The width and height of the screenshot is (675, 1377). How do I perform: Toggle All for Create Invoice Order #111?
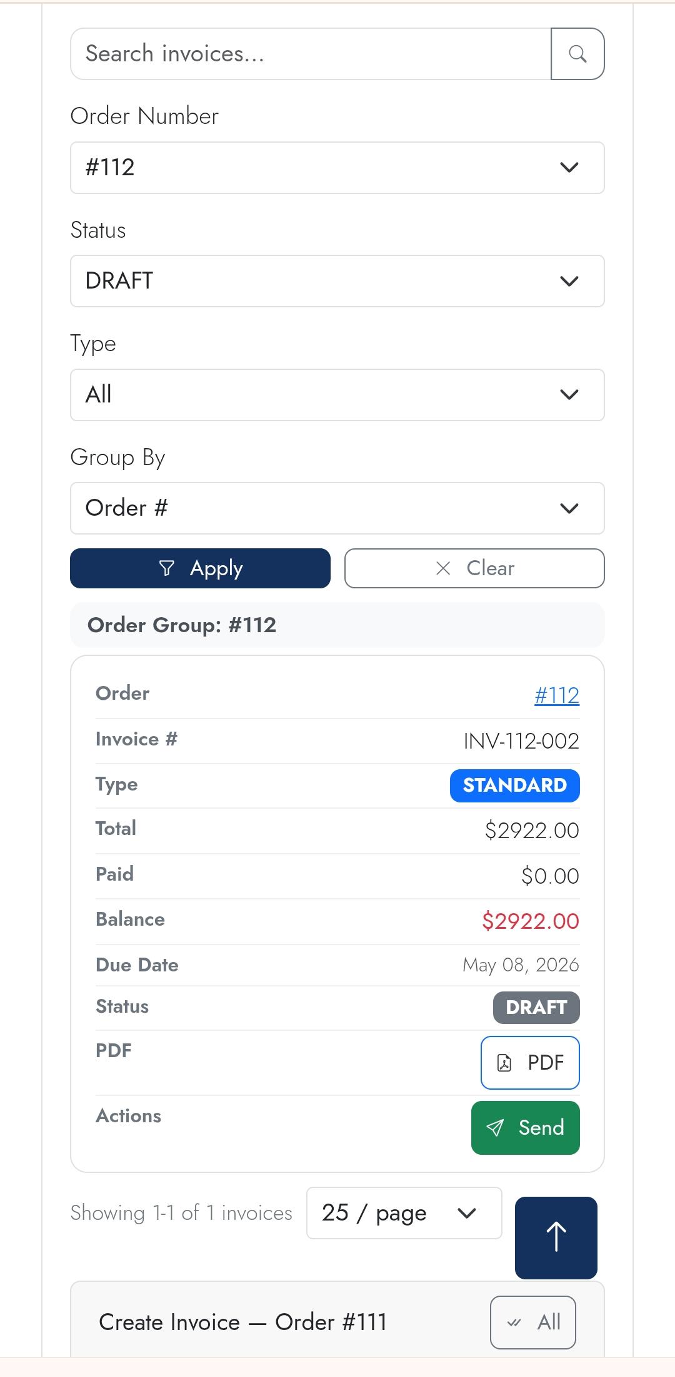pos(532,1322)
